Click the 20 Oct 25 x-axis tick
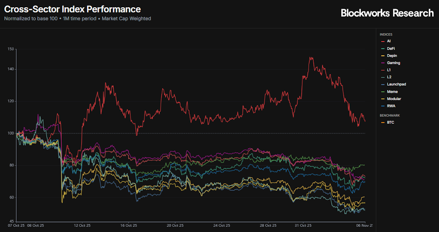Screen dimensions: 439x232 pyautogui.click(x=175, y=225)
